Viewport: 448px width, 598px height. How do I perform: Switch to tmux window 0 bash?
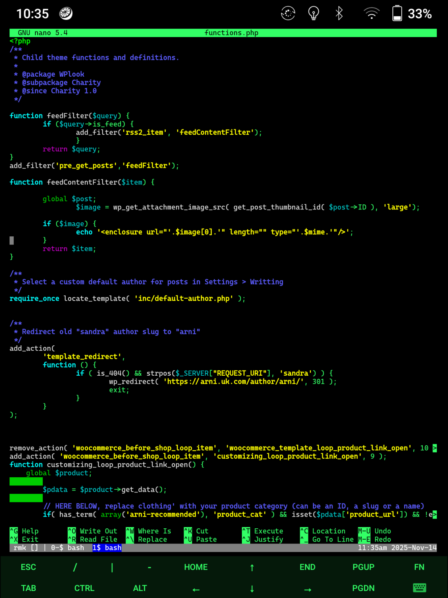(67, 548)
